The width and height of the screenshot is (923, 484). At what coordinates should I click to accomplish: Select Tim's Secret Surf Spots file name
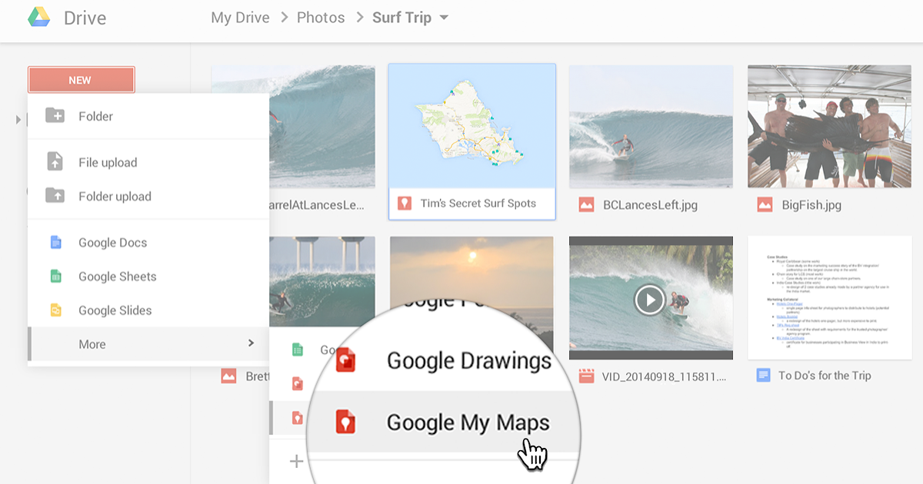tap(478, 204)
